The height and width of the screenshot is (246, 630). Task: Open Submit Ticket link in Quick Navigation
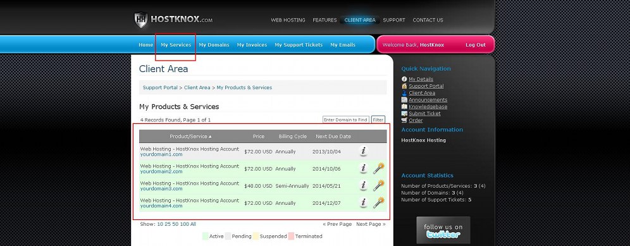point(424,113)
